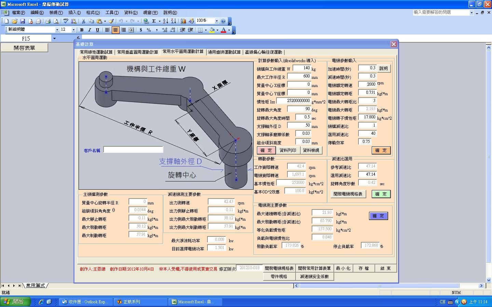Viewport: 492px width, 307px height.
Task: Select the Format Painter brush icon
Action: (111, 21)
